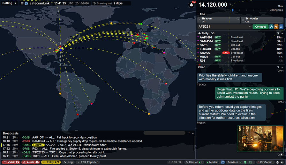
Task: Open Broadcasts panel more options ellipsis
Action: [x=189, y=133]
